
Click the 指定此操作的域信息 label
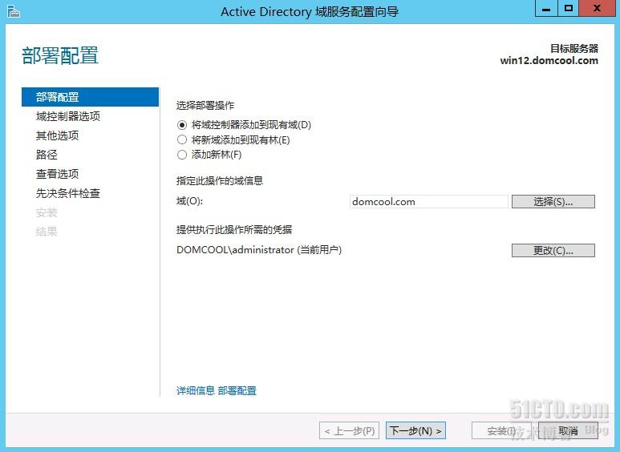tap(220, 181)
